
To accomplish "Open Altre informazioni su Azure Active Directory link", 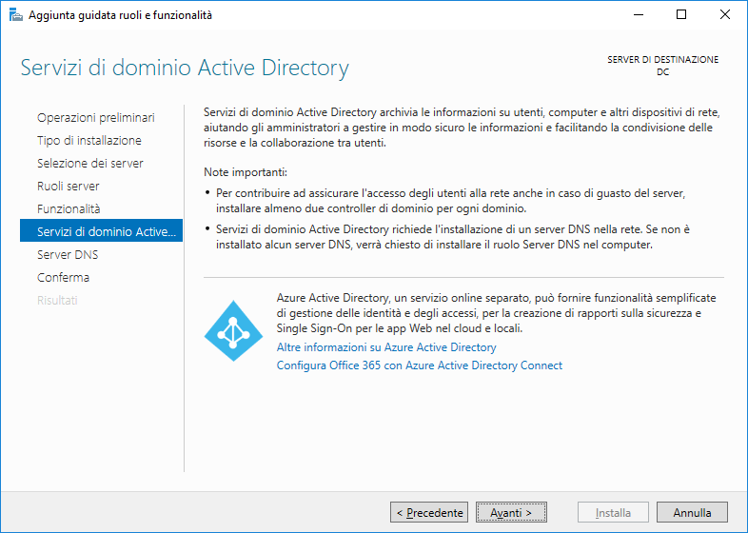I will tap(386, 347).
